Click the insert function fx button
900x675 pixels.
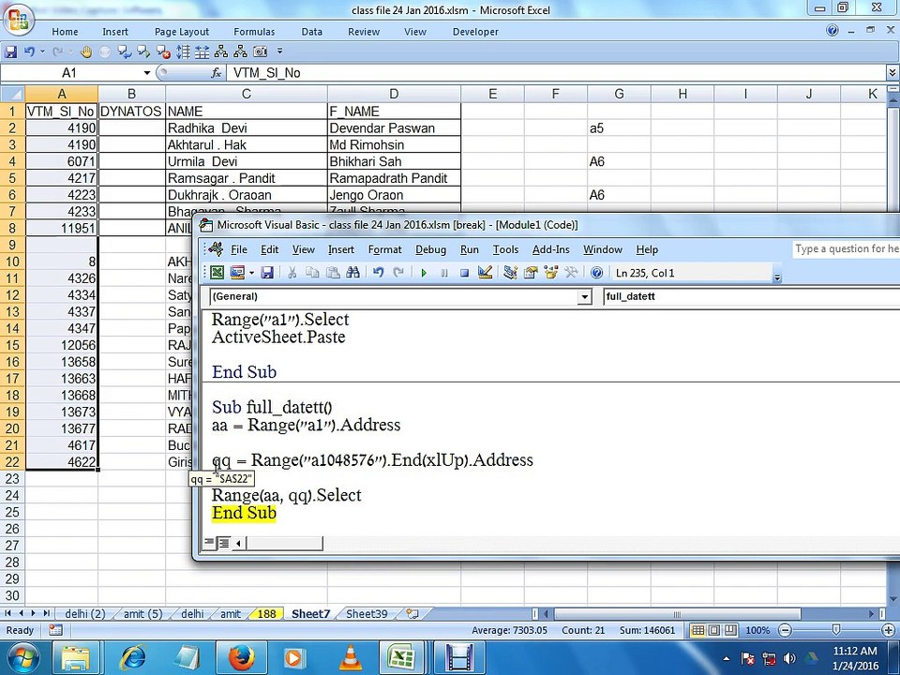click(217, 73)
